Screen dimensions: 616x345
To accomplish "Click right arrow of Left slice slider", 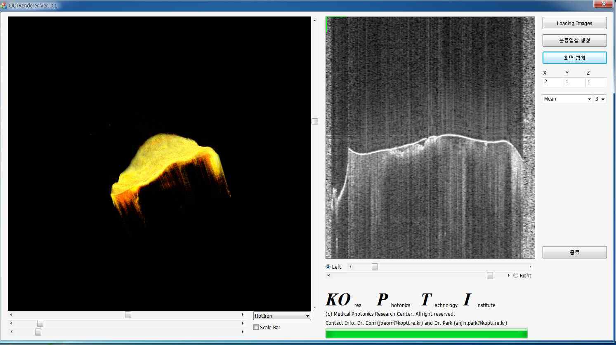I will pos(530,267).
